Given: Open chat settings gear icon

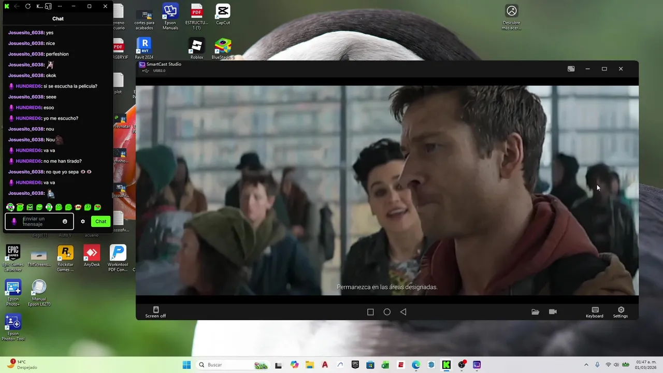Looking at the screenshot, I should click(82, 221).
